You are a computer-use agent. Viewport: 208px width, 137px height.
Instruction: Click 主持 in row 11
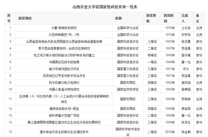199,99
